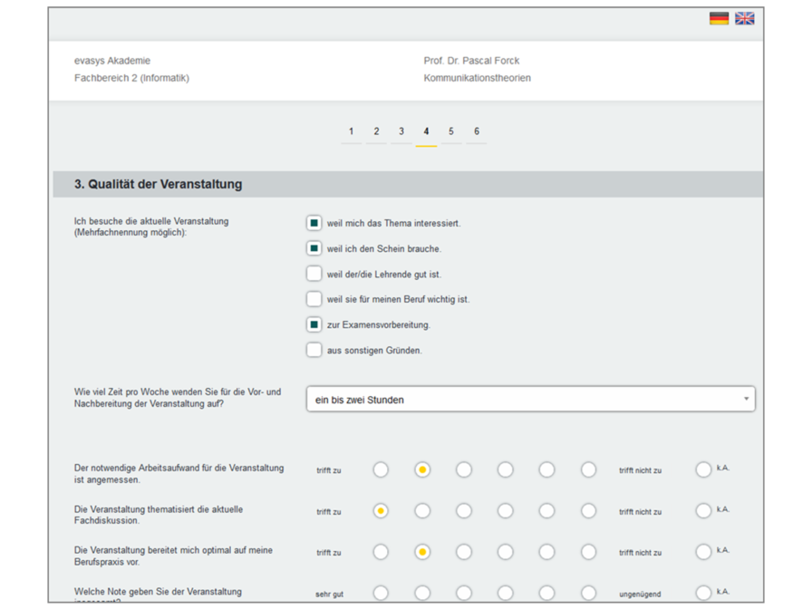Uncheck "zur Examensvorbereitung"
Image resolution: width=812 pixels, height=609 pixels.
coord(313,324)
